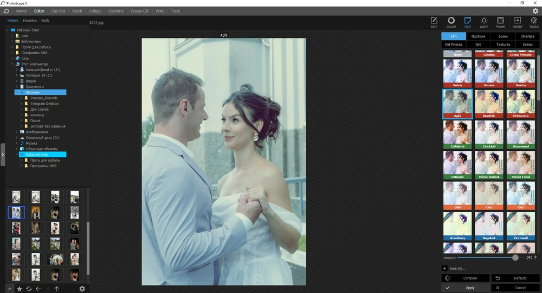
Task: Collapse the Загрузки folder tree
Action: click(17, 92)
